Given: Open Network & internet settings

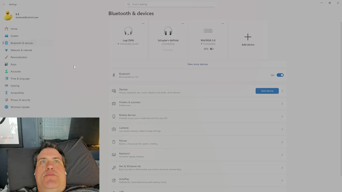Looking at the screenshot, I should tap(21, 50).
